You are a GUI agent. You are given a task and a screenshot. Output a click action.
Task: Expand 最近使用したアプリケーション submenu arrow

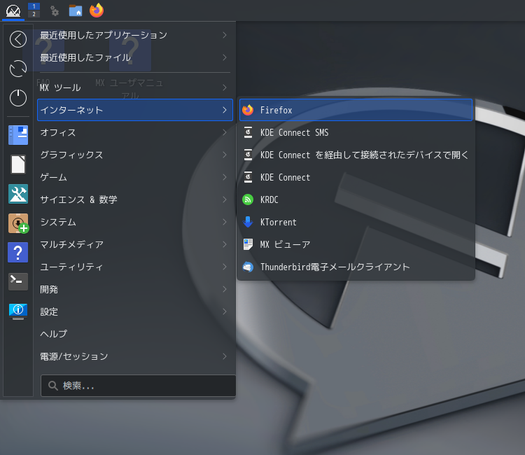[x=225, y=35]
